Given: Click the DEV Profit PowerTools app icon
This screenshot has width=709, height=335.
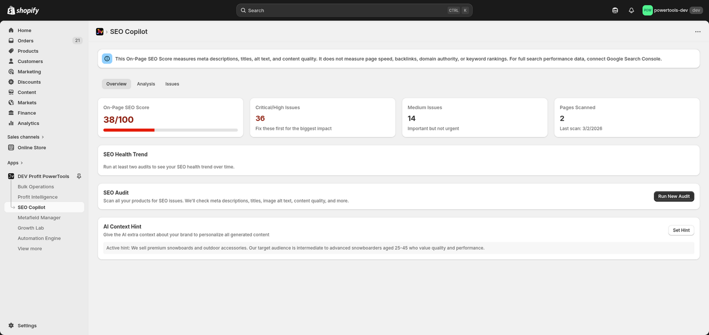Looking at the screenshot, I should (11, 176).
